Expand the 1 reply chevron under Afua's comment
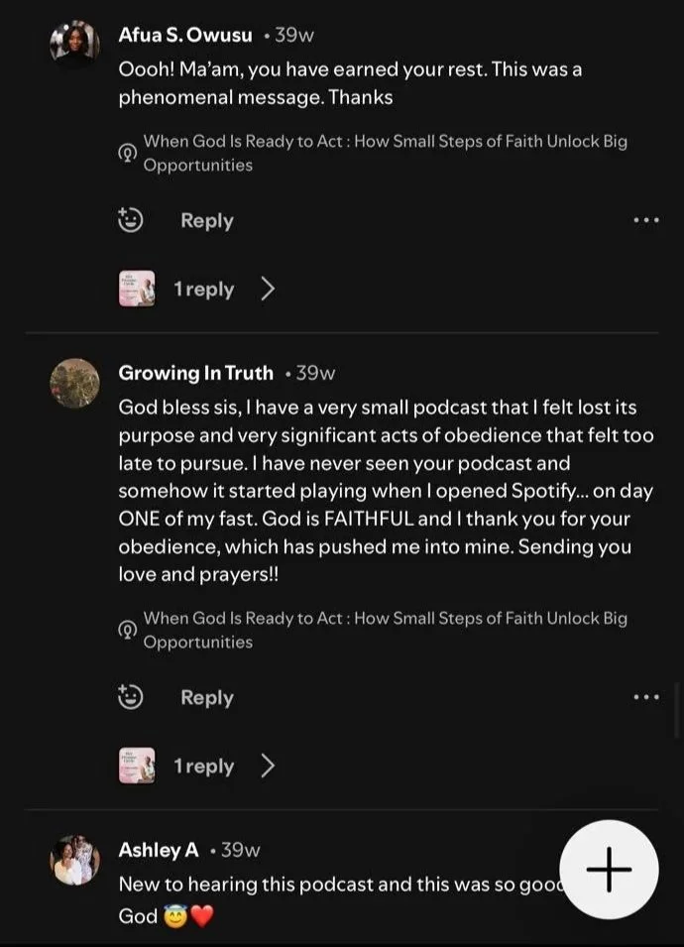 (268, 290)
